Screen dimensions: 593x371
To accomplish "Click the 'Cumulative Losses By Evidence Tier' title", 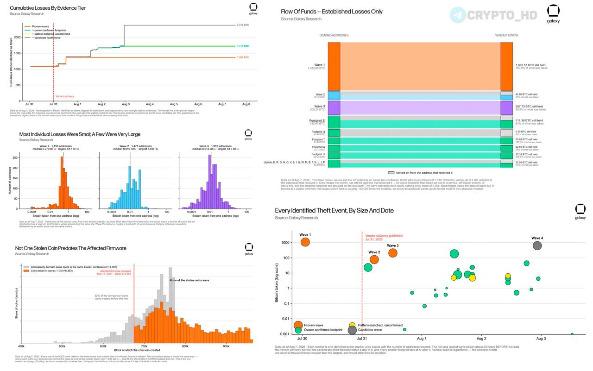I will 48,8.
